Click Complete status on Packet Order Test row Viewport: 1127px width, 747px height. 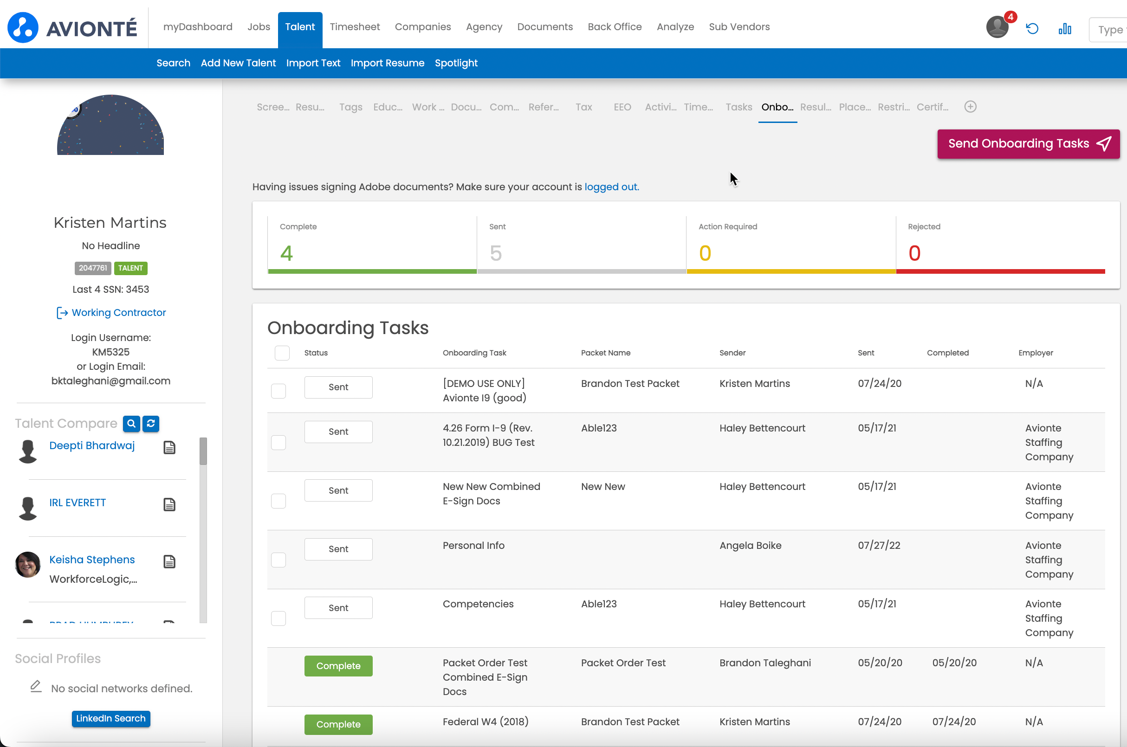[x=338, y=666]
